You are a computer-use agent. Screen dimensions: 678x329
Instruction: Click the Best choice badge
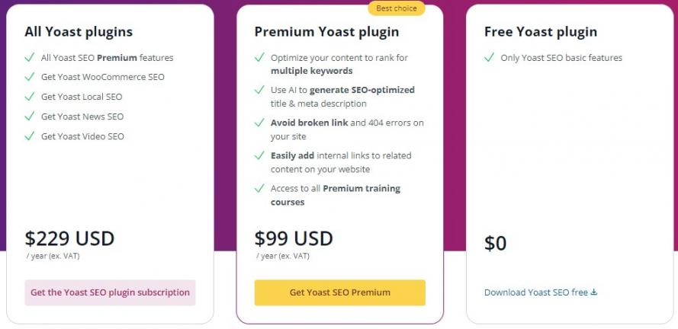pyautogui.click(x=397, y=8)
